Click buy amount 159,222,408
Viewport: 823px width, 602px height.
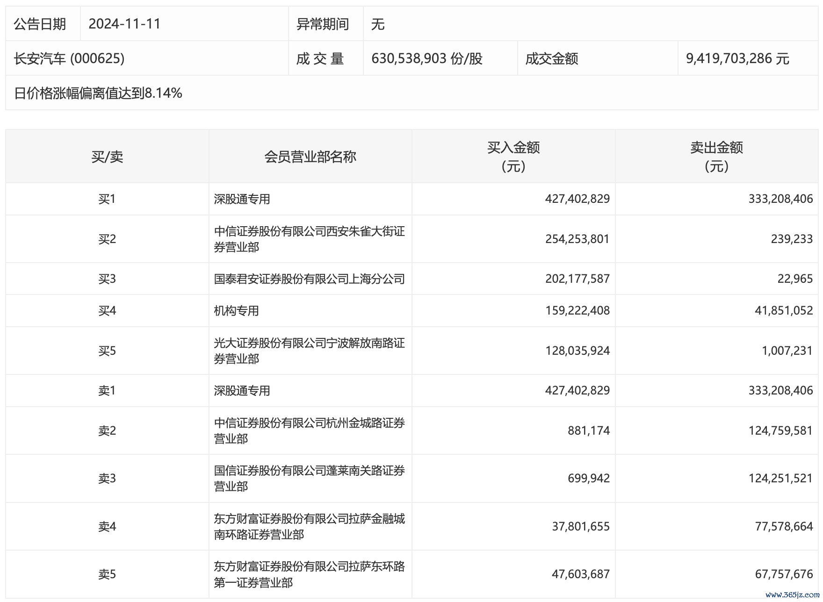point(578,311)
